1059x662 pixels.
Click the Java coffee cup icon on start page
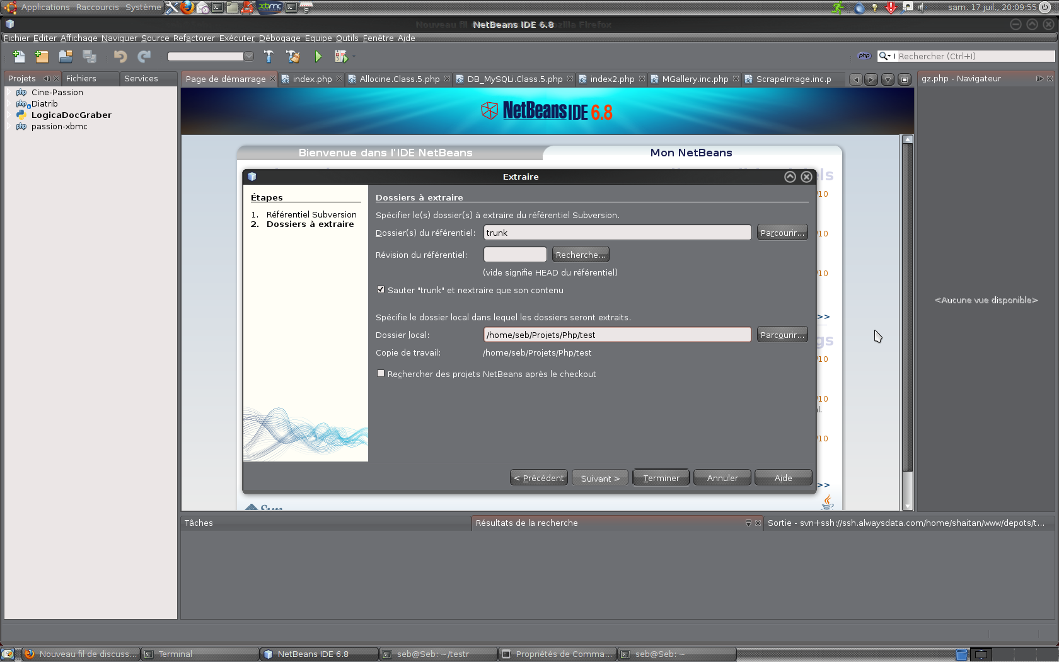pyautogui.click(x=828, y=502)
